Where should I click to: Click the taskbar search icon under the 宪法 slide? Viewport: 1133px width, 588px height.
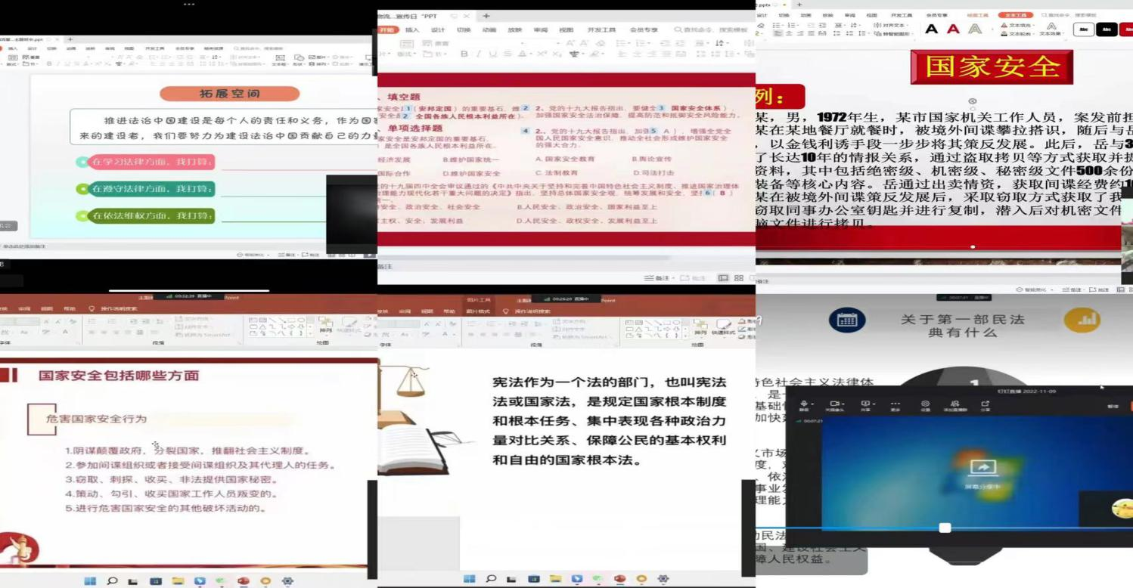[x=490, y=579]
